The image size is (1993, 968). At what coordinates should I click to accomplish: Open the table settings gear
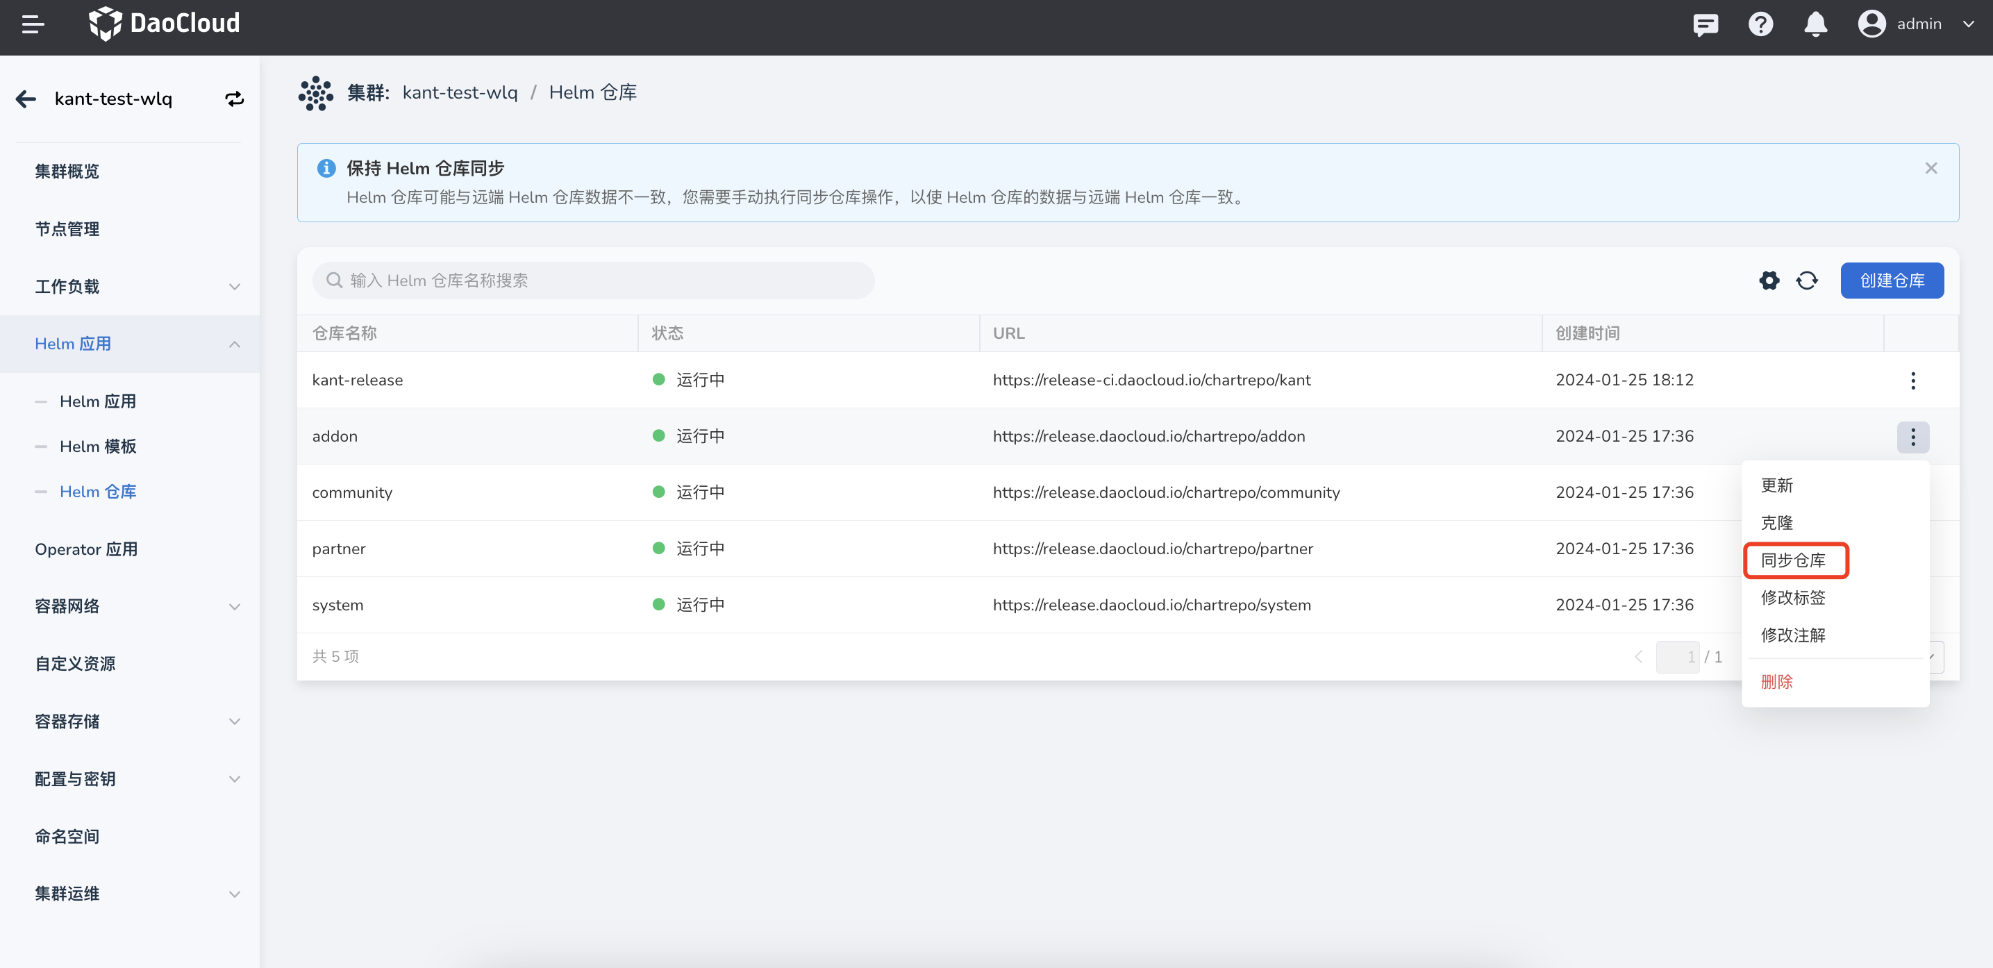coord(1769,280)
